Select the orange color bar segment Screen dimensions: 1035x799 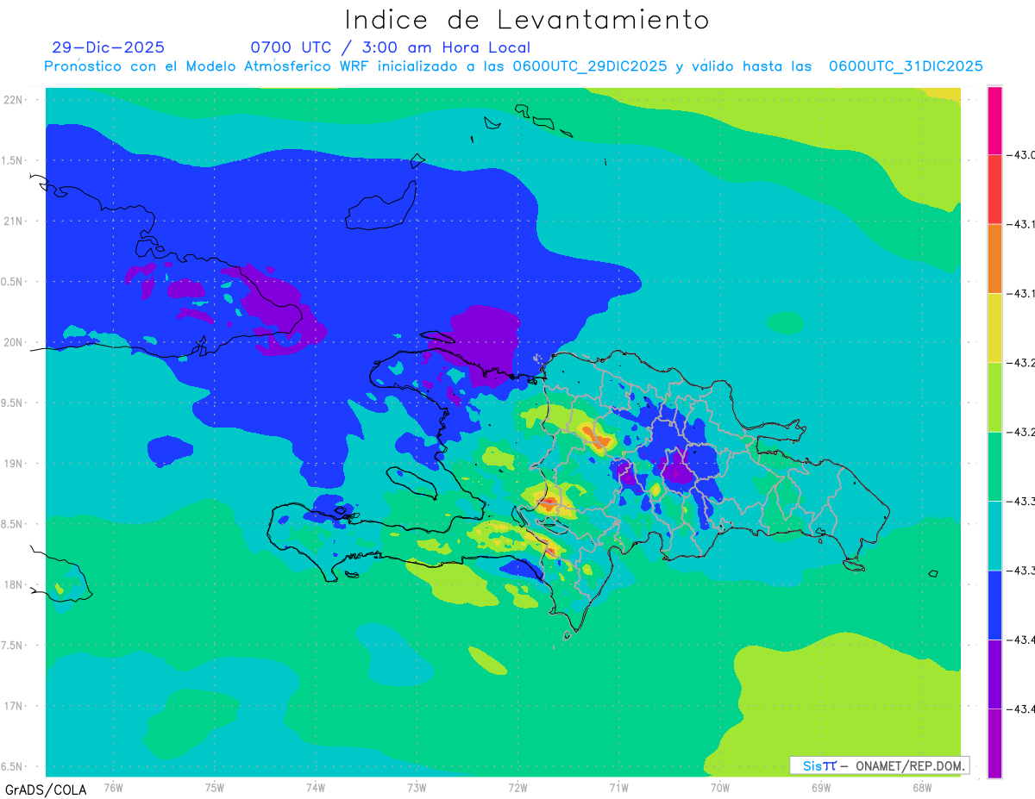pos(994,259)
